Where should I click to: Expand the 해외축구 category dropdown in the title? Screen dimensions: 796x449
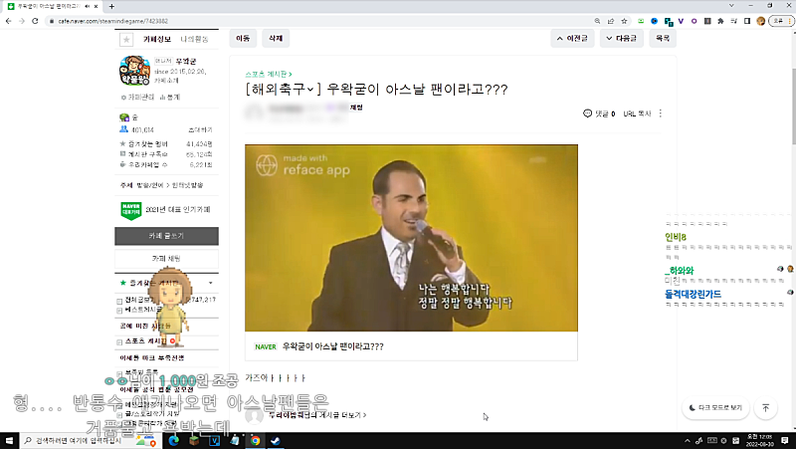click(x=309, y=90)
